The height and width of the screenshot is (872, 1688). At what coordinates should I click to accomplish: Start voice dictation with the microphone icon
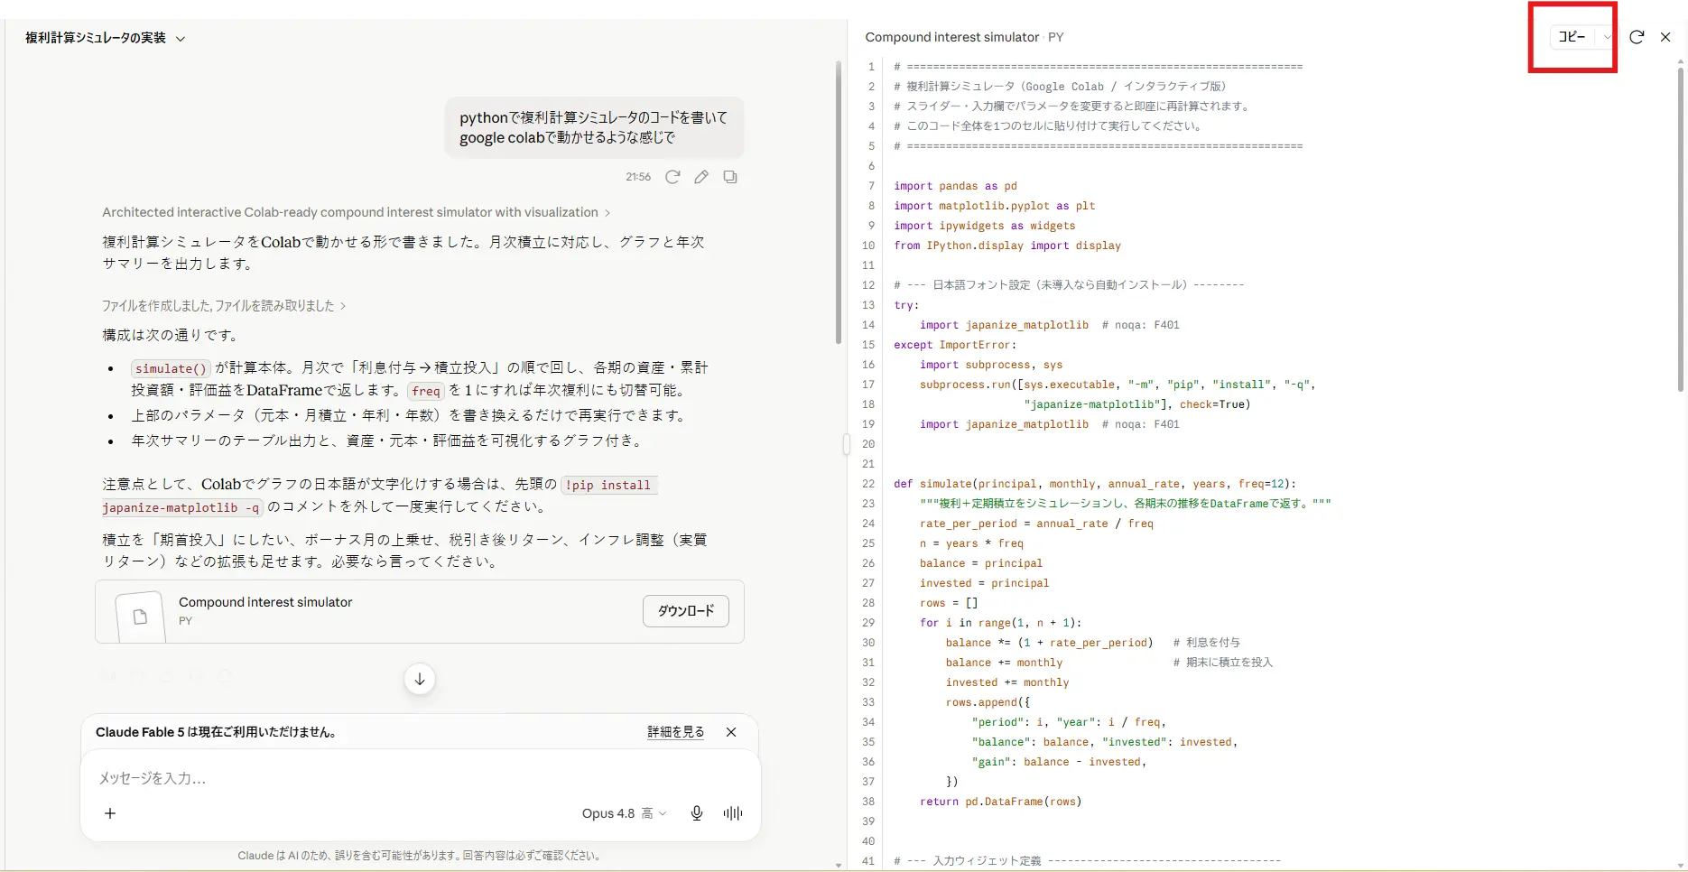click(x=697, y=813)
